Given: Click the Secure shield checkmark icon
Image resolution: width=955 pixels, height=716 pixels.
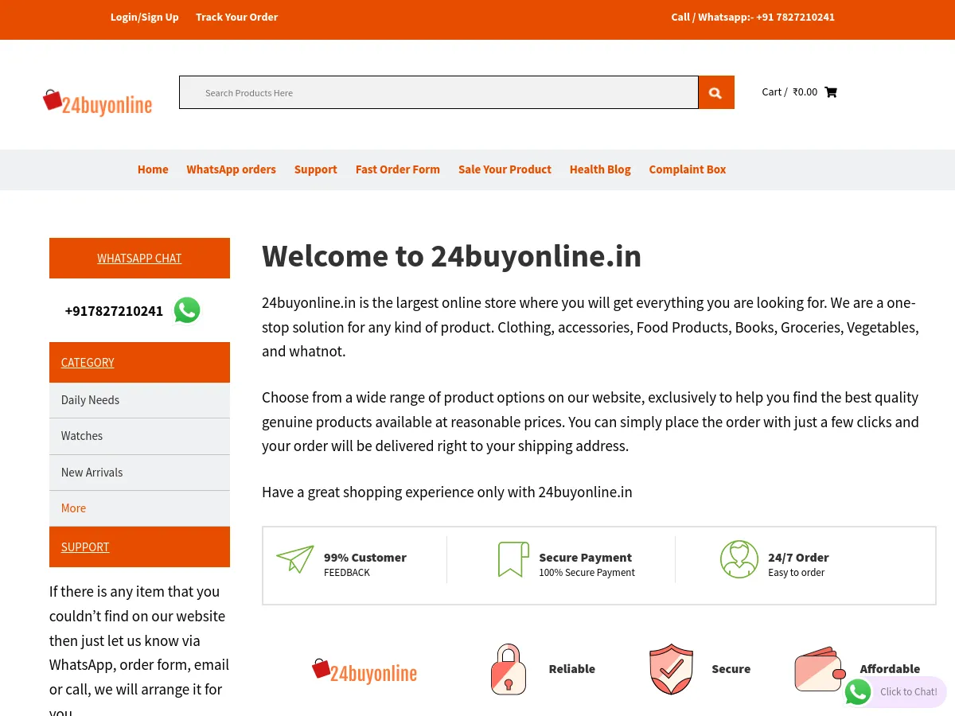Looking at the screenshot, I should (671, 669).
